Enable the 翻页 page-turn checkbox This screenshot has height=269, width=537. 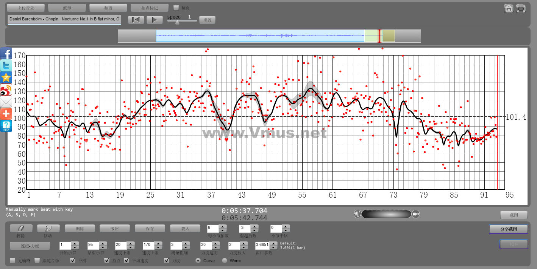coord(176,8)
